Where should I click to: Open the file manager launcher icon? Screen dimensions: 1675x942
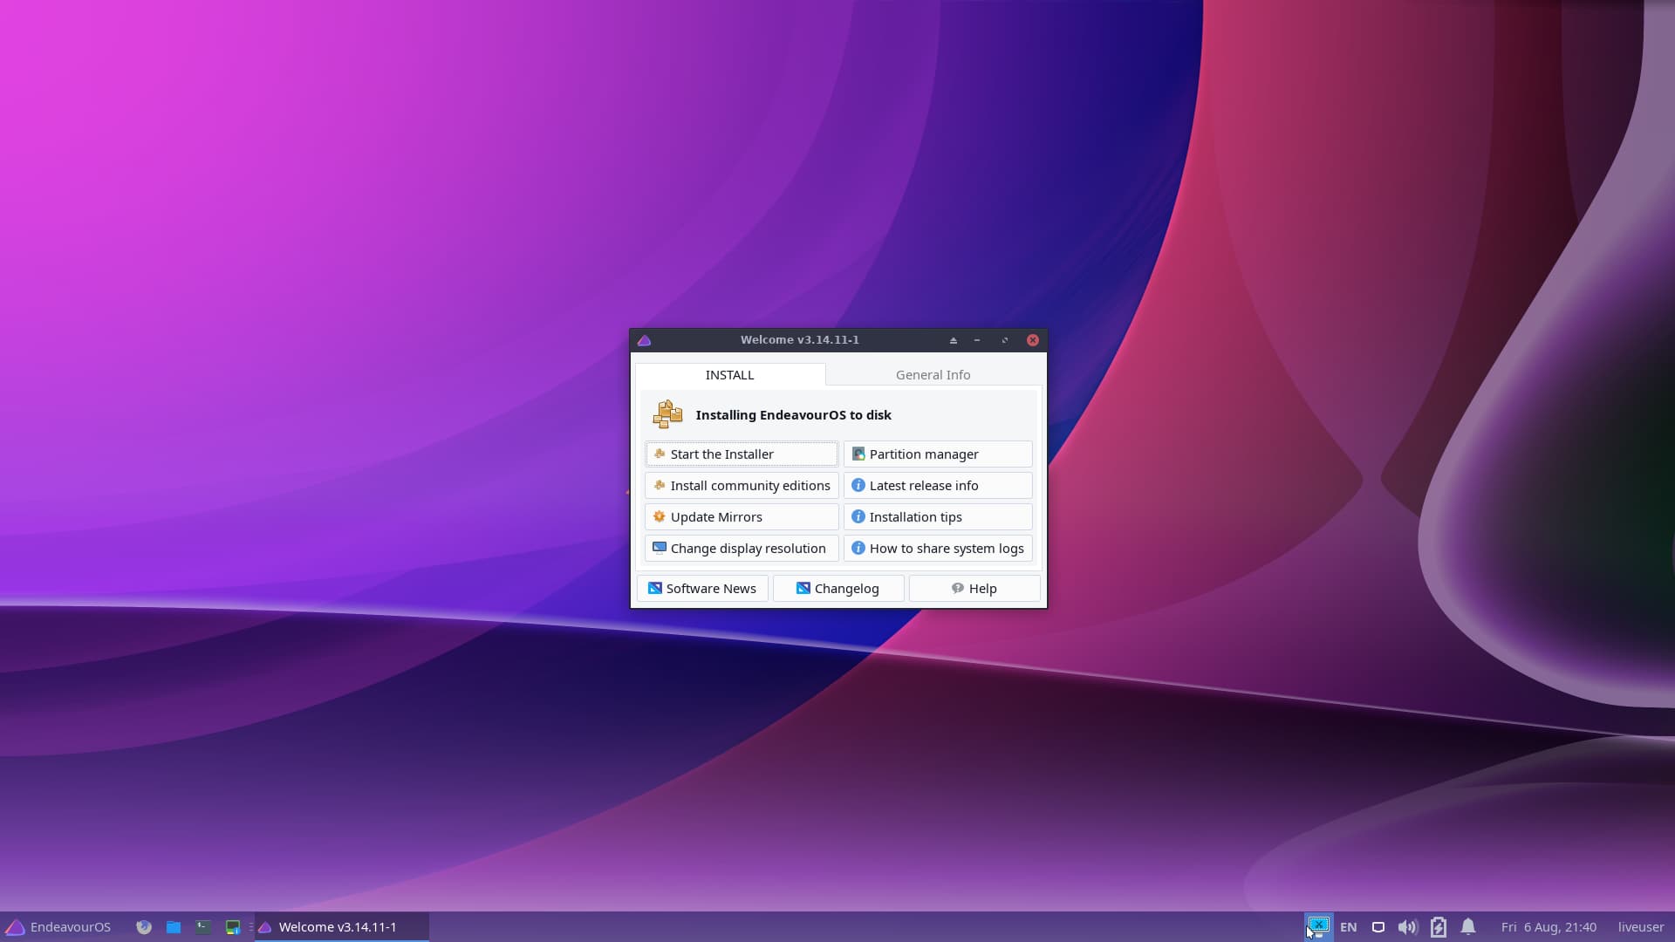click(x=174, y=927)
